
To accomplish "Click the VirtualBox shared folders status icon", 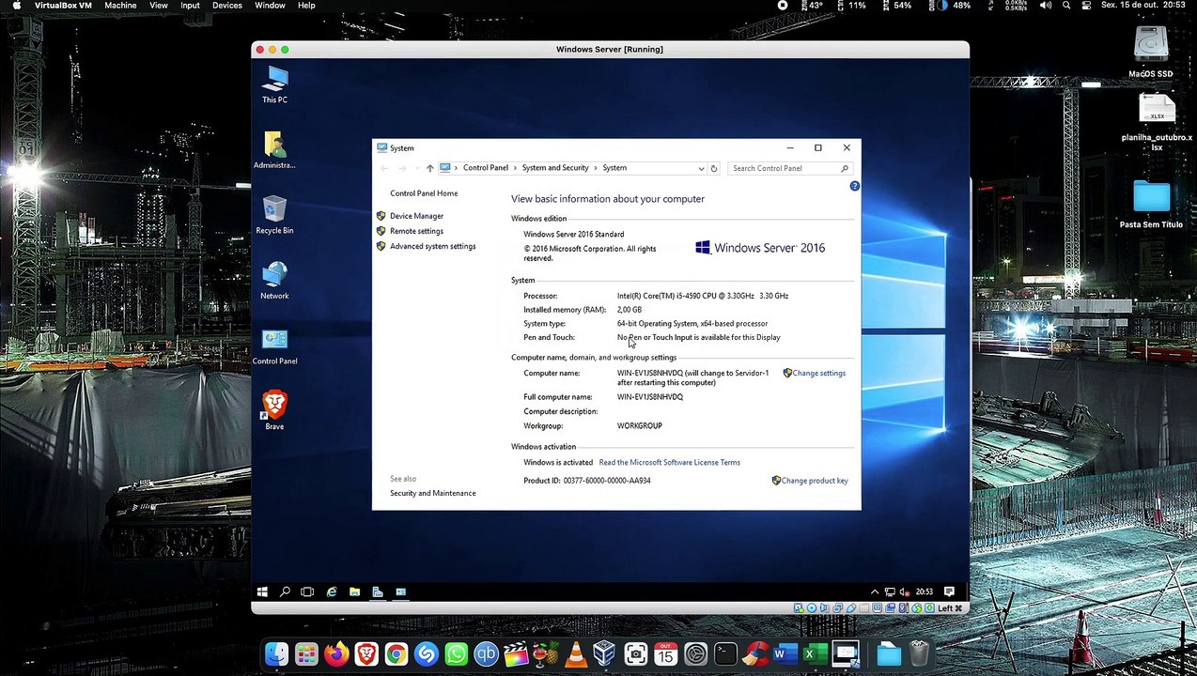I will pos(890,608).
